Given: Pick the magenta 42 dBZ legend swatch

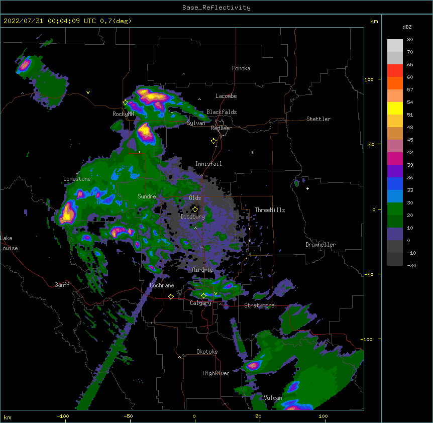Looking at the screenshot, I should (x=395, y=158).
